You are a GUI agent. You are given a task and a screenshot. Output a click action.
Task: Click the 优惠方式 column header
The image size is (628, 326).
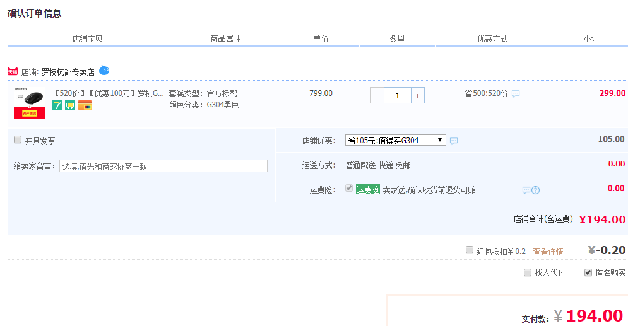pos(493,39)
